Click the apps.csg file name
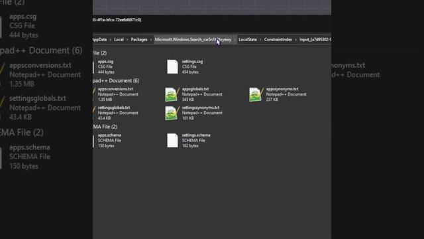424x239 pixels. point(106,62)
